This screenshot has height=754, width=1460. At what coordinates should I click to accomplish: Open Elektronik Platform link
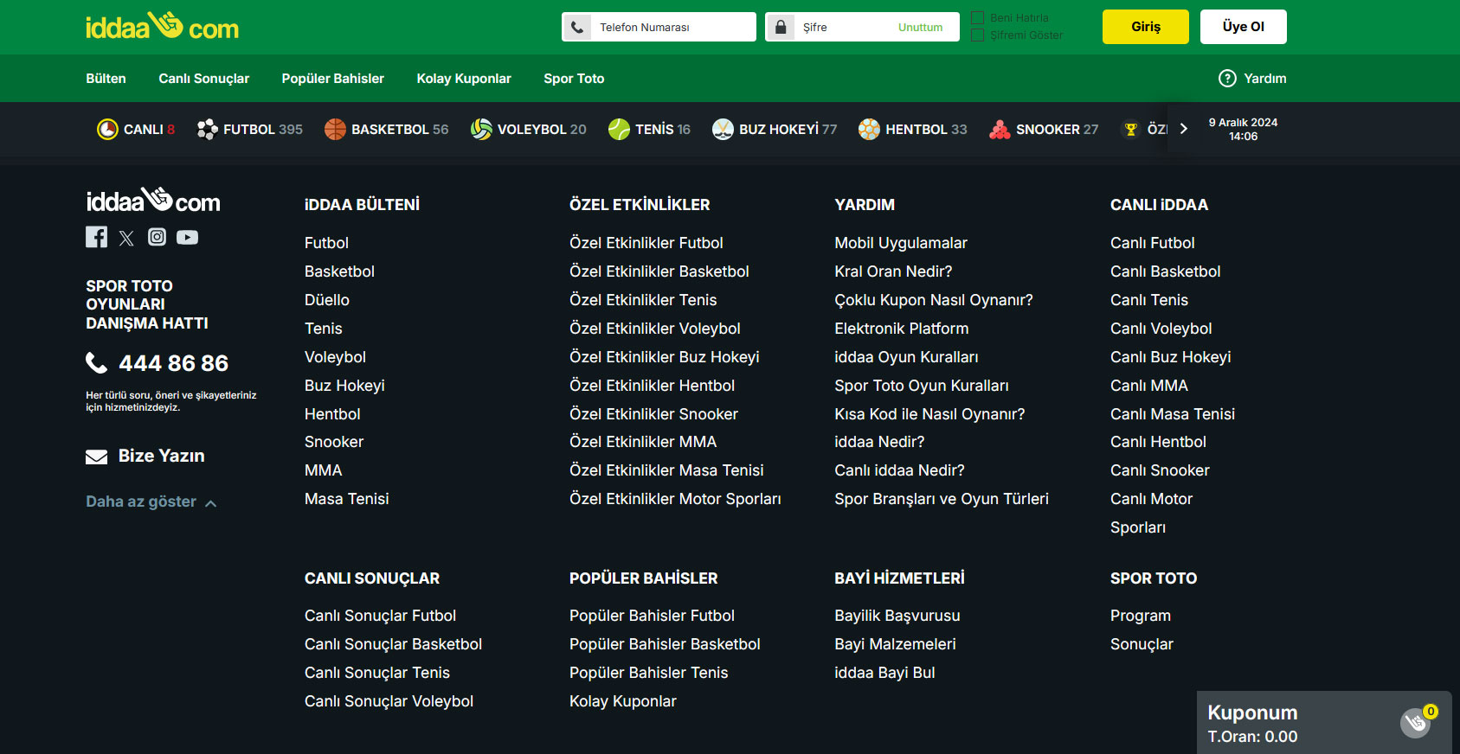(901, 329)
